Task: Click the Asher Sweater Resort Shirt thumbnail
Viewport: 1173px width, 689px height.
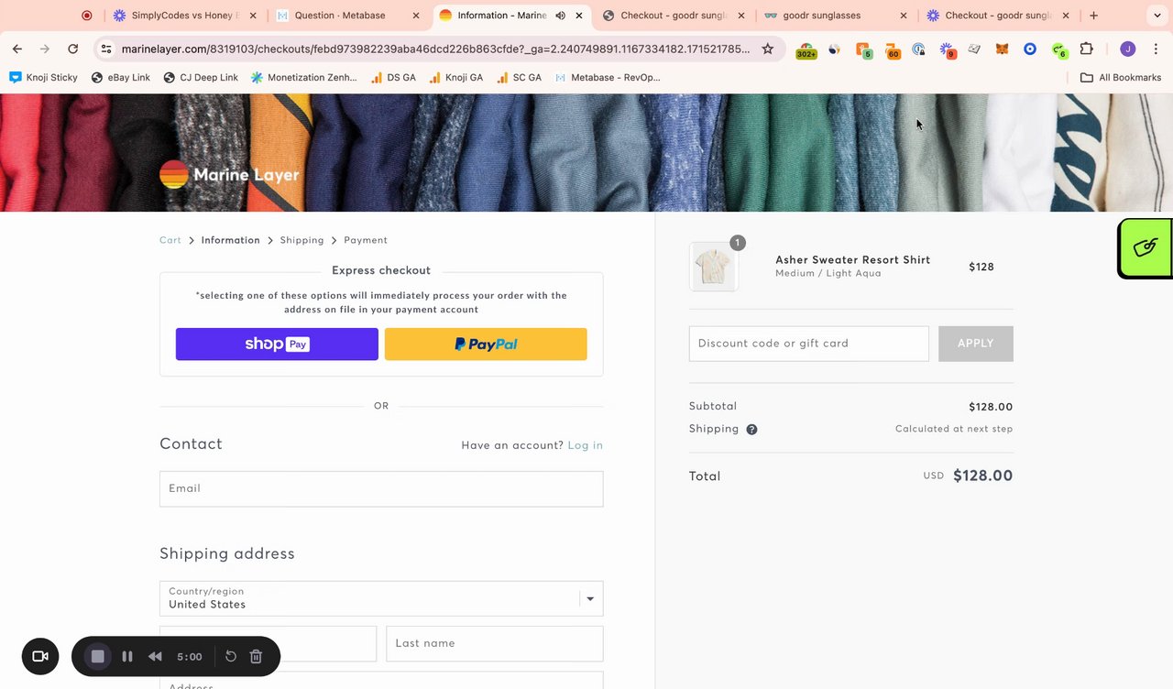Action: (x=714, y=267)
